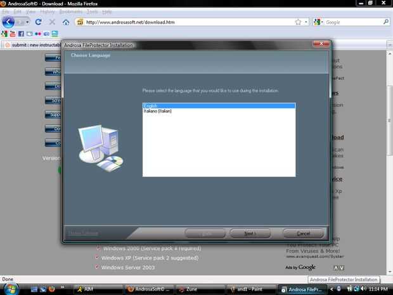This screenshot has width=393, height=295.
Task: Open the Google Maps bookmark icon
Action: point(4,34)
